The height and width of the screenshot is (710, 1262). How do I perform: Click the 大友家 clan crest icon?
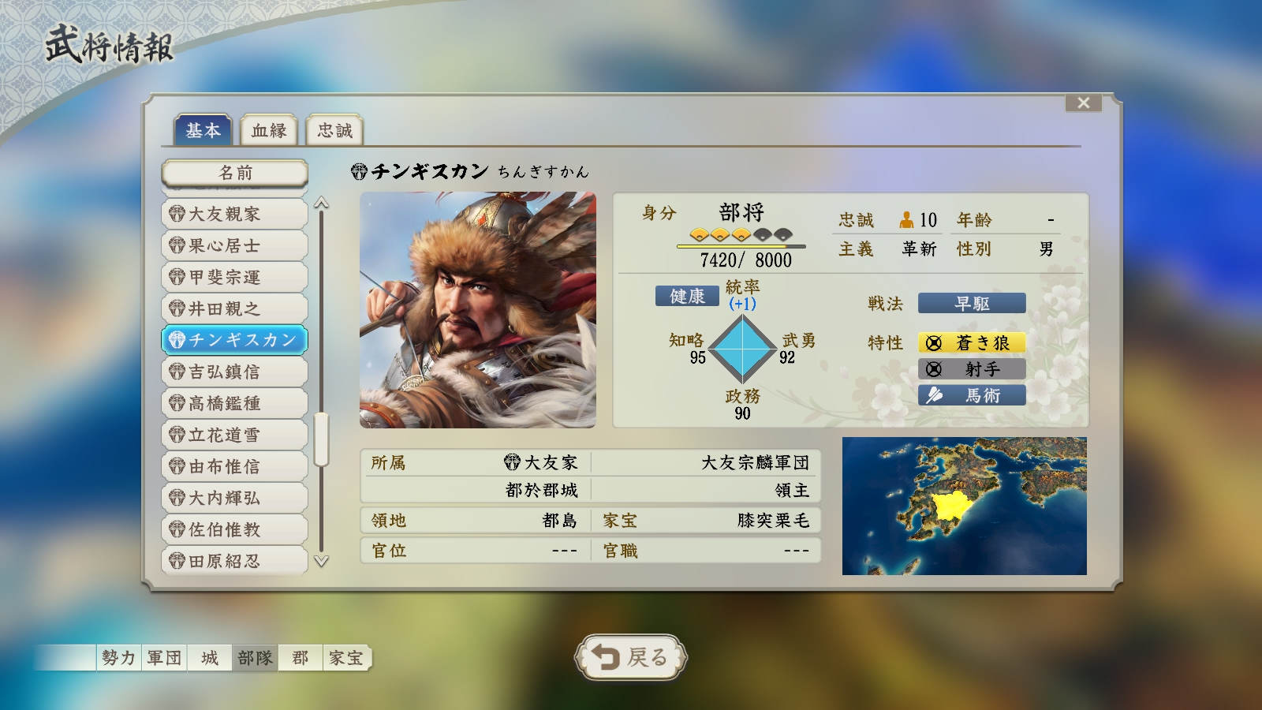(513, 462)
